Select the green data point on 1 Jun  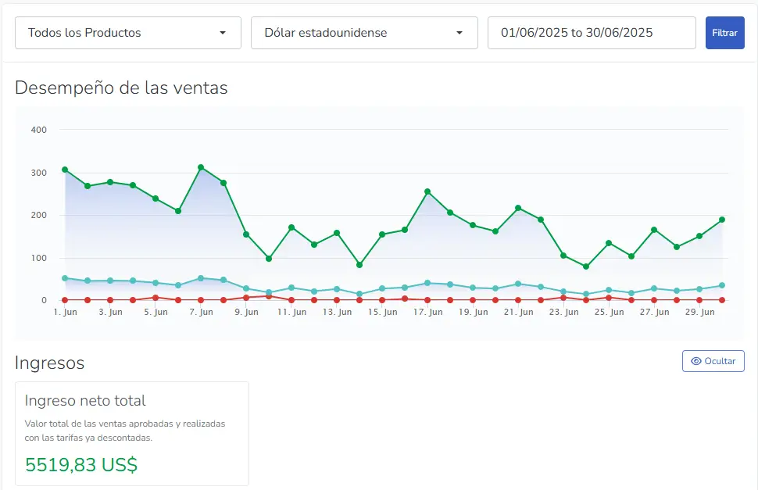coord(65,170)
